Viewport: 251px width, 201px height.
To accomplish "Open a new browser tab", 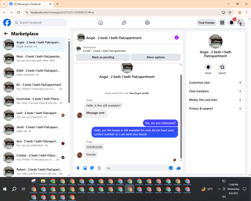I will 57,4.
